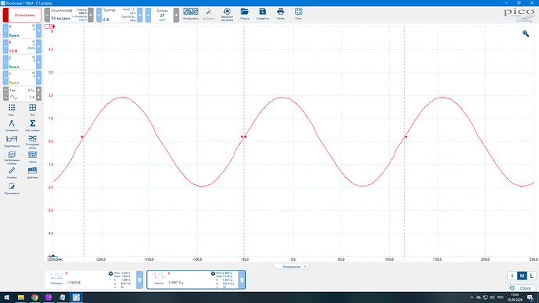The height and width of the screenshot is (303, 539).
Task: Go to previous waveform with Сигнал minus
Action: point(148,15)
